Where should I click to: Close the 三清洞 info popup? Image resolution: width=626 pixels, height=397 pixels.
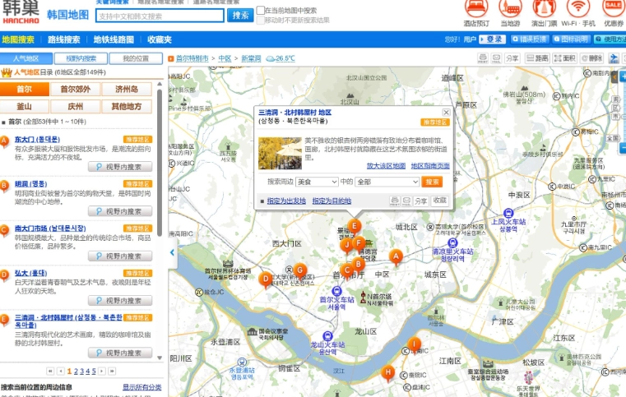(446, 113)
